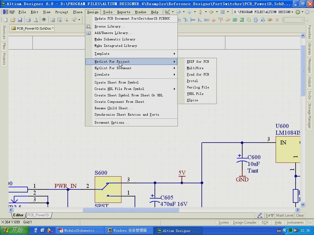The height and width of the screenshot is (235, 314).
Task: Click the Instruments panel button
Action: click(295, 222)
